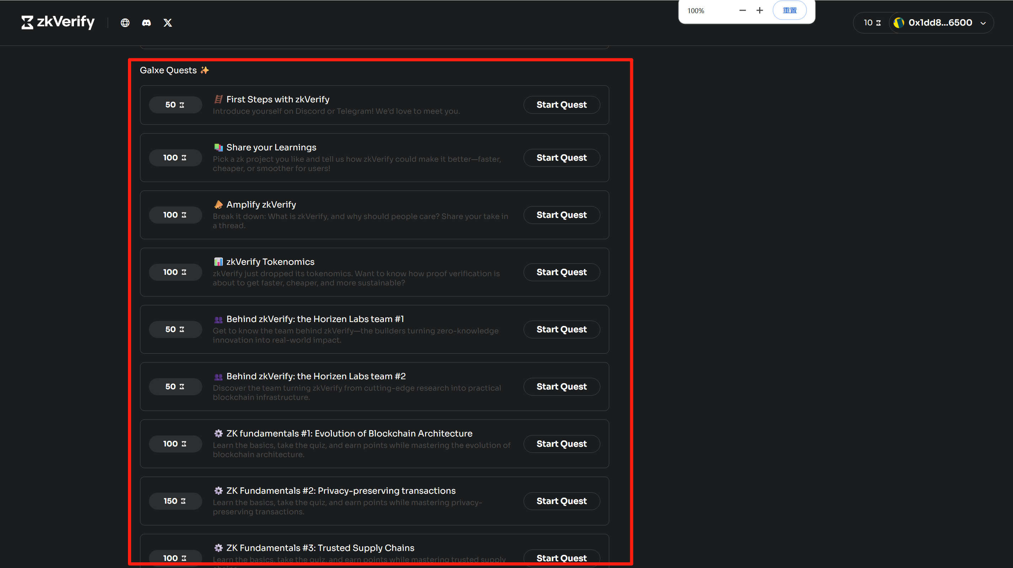Open the Discord icon link
This screenshot has width=1013, height=568.
146,23
